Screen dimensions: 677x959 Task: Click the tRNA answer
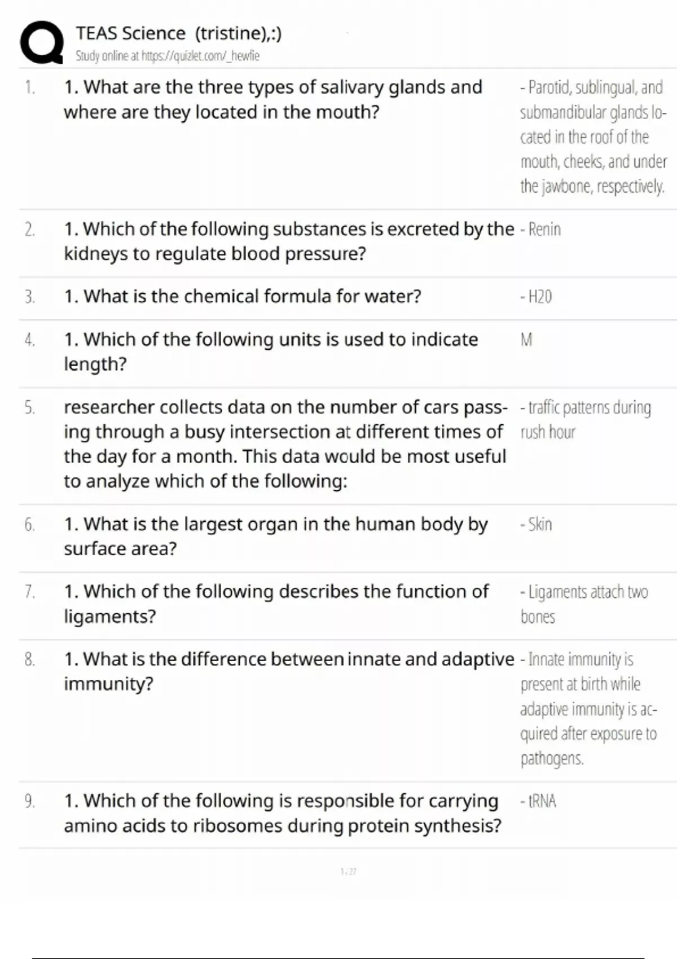(x=539, y=801)
